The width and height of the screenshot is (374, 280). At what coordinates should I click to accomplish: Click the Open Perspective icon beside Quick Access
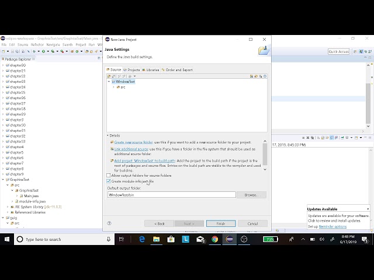355,51
